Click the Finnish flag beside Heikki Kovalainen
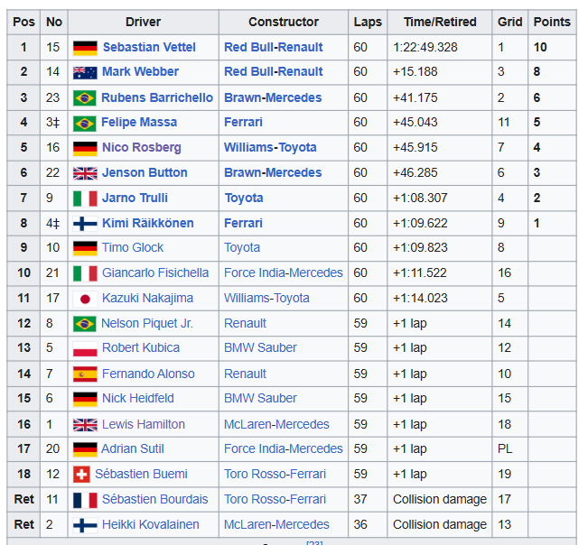Image resolution: width=588 pixels, height=545 pixels. 85,525
